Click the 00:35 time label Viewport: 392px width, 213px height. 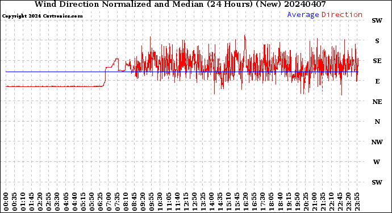(15, 202)
